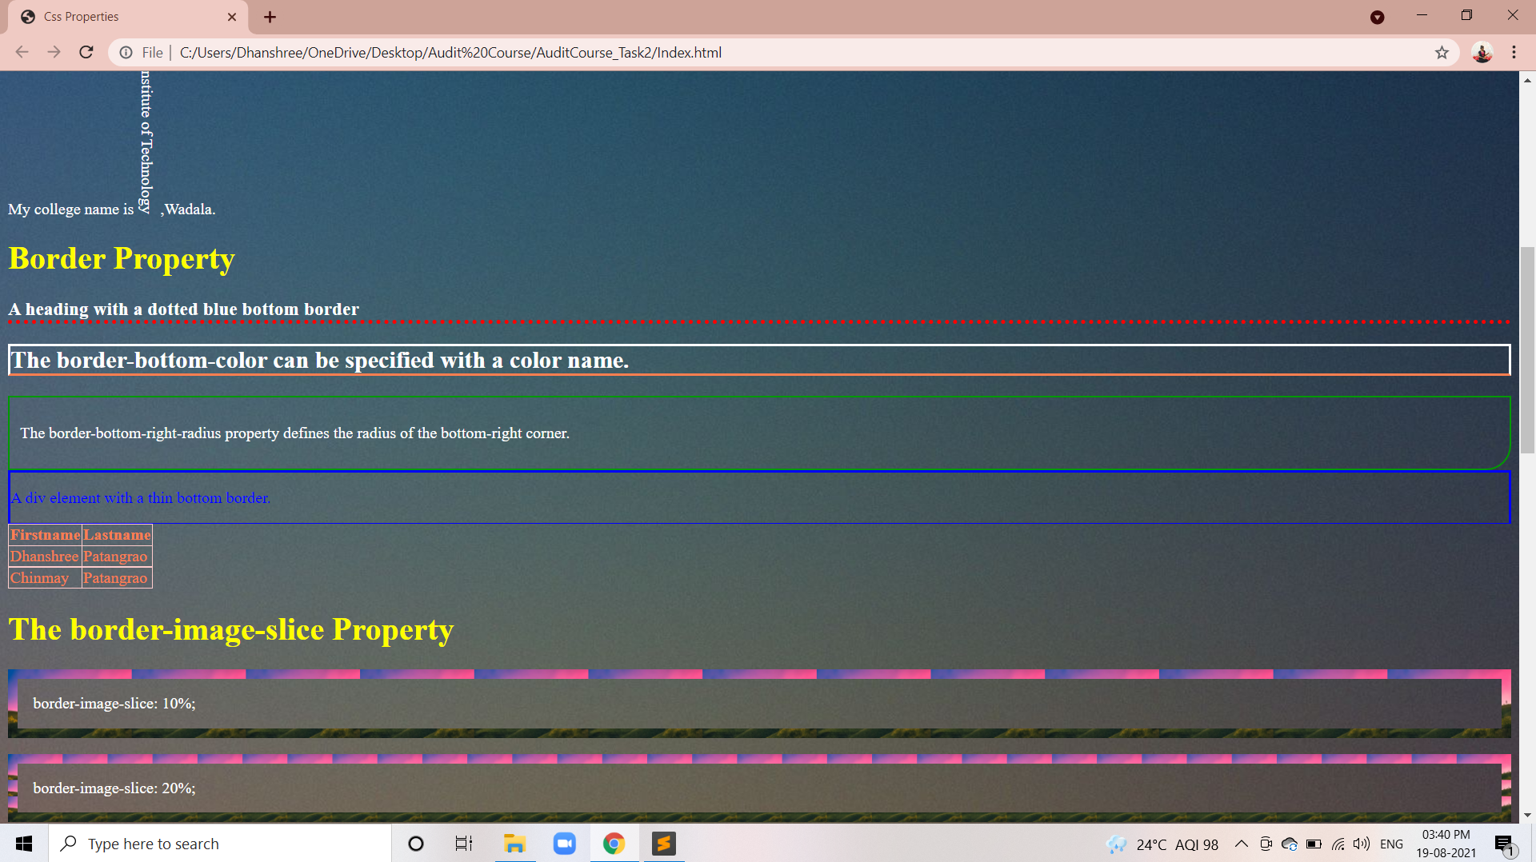Viewport: 1536px width, 862px height.
Task: Bookmark this page with the star icon
Action: (1442, 53)
